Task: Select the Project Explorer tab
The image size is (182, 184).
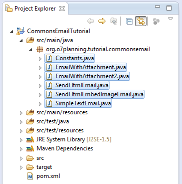Action: pos(35,9)
